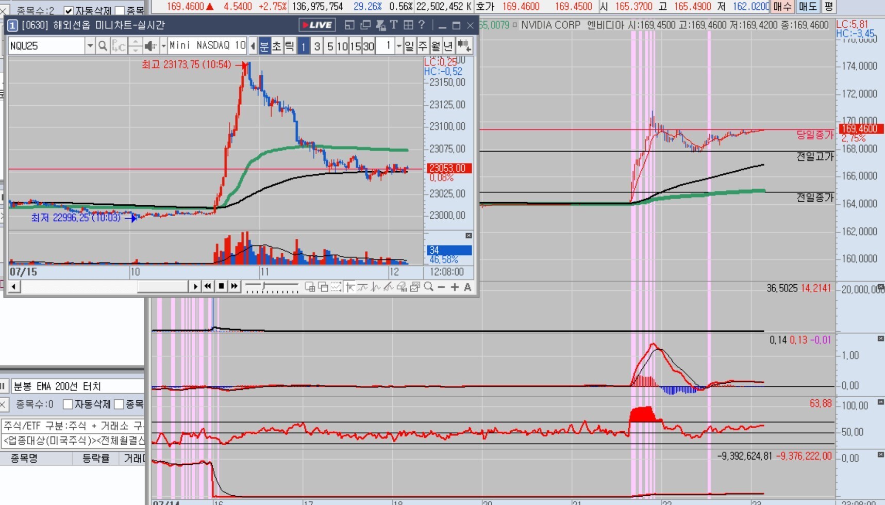Click the crosshair cursor tool on mini chart bottom bar
Screen dimensions: 885x505
349,287
